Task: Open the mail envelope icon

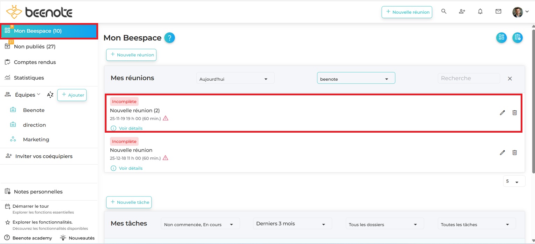Action: click(x=498, y=12)
